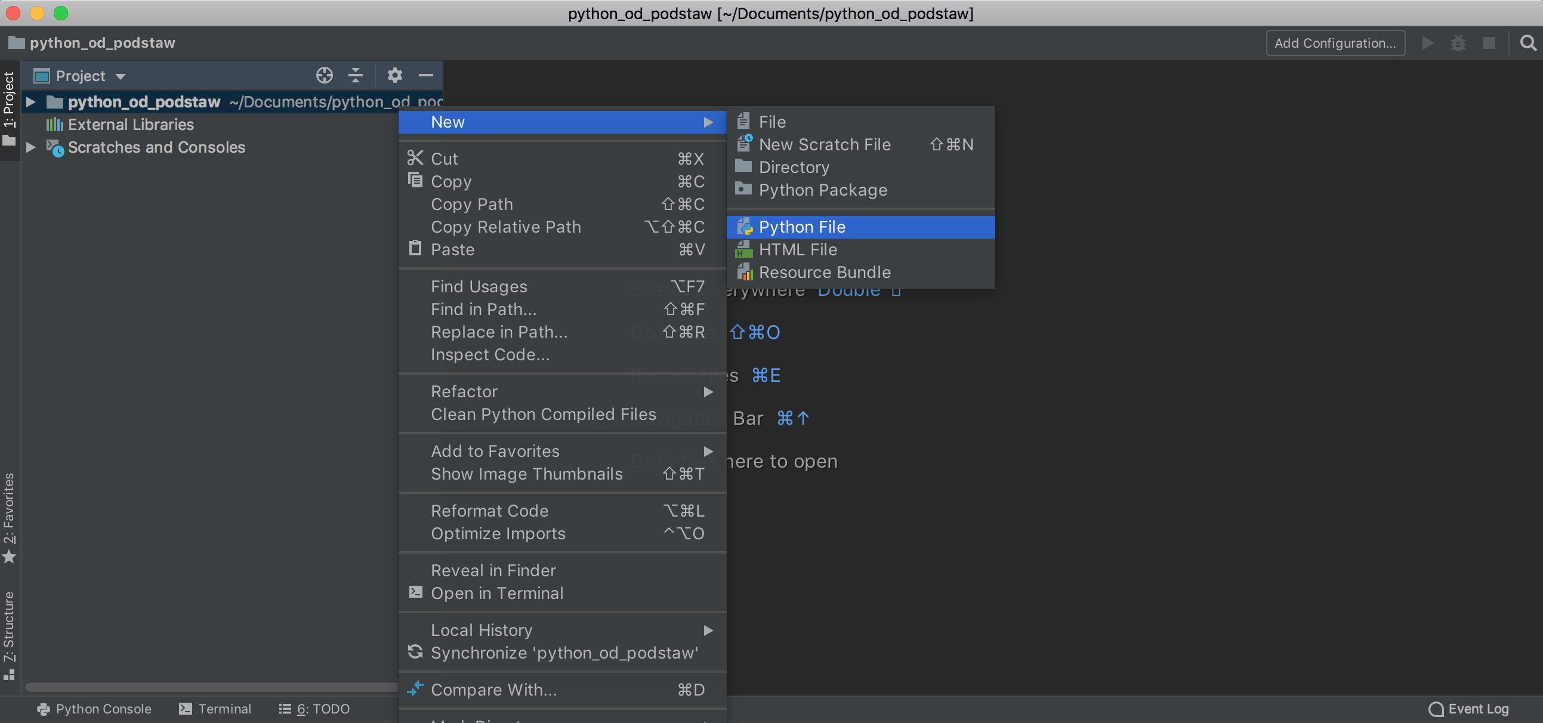The image size is (1543, 723).
Task: Select Inspect Code... menu item
Action: click(x=563, y=354)
